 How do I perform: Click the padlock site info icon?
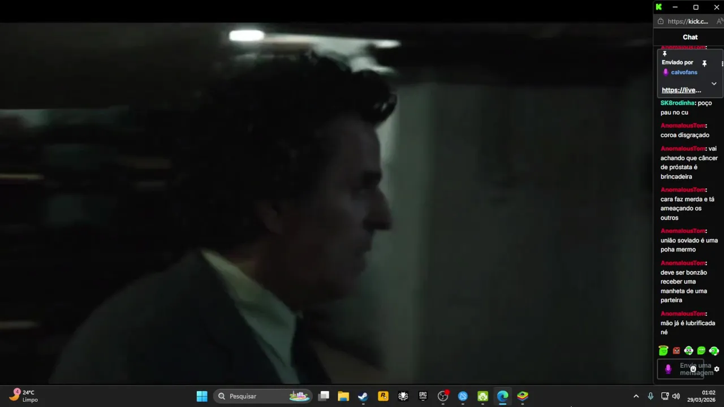pos(660,21)
